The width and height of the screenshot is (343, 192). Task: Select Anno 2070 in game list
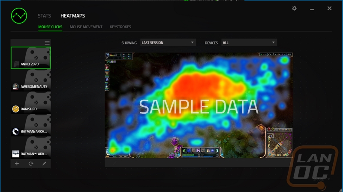coord(30,58)
